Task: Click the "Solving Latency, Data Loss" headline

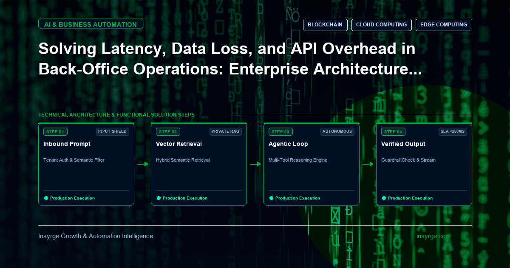Action: coord(230,60)
